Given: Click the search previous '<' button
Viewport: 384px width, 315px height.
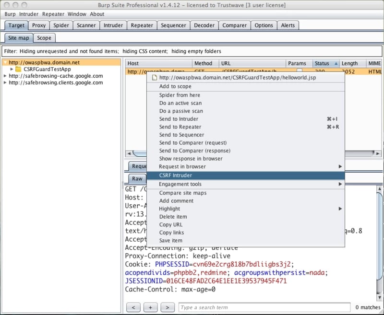Looking at the screenshot, I should [x=133, y=307].
